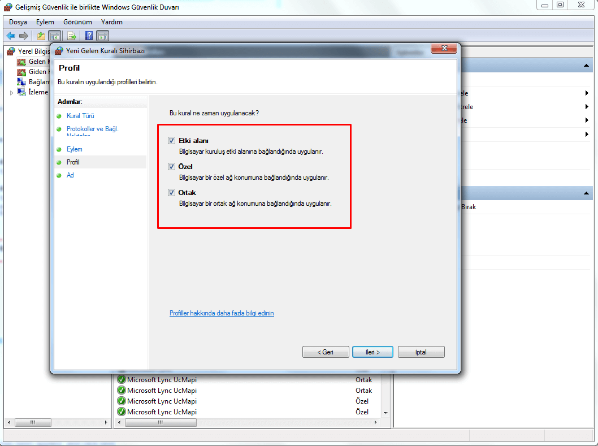Collapse the lower section in actions pane
Viewport: 598px width, 446px height.
click(x=586, y=193)
